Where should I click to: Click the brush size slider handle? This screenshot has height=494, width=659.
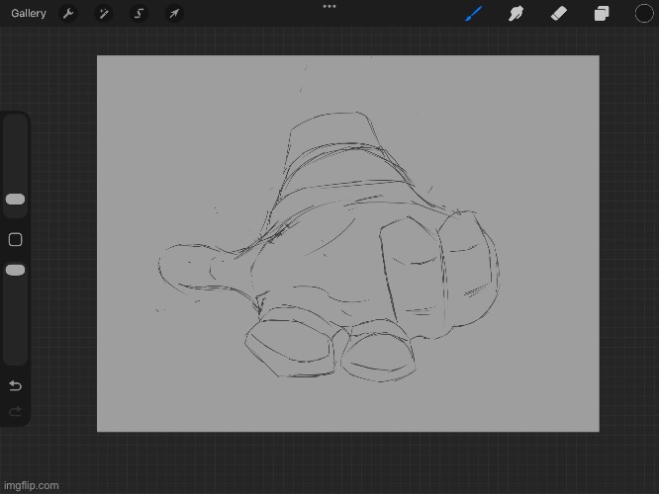[15, 200]
